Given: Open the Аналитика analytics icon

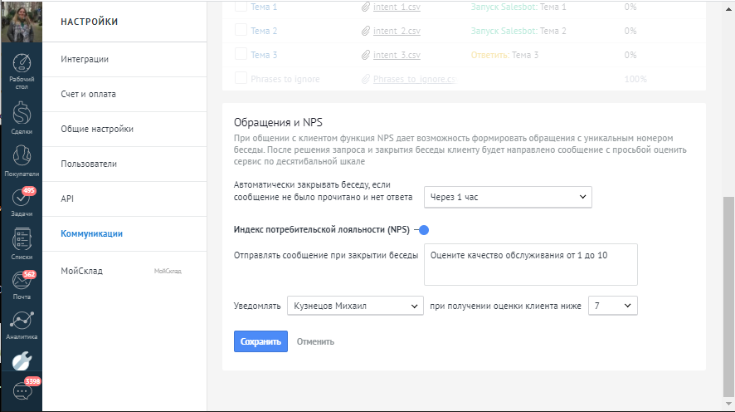Looking at the screenshot, I should (x=21, y=324).
